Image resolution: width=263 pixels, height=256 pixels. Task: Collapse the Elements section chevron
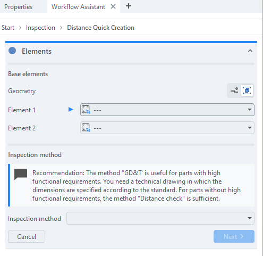coord(250,51)
